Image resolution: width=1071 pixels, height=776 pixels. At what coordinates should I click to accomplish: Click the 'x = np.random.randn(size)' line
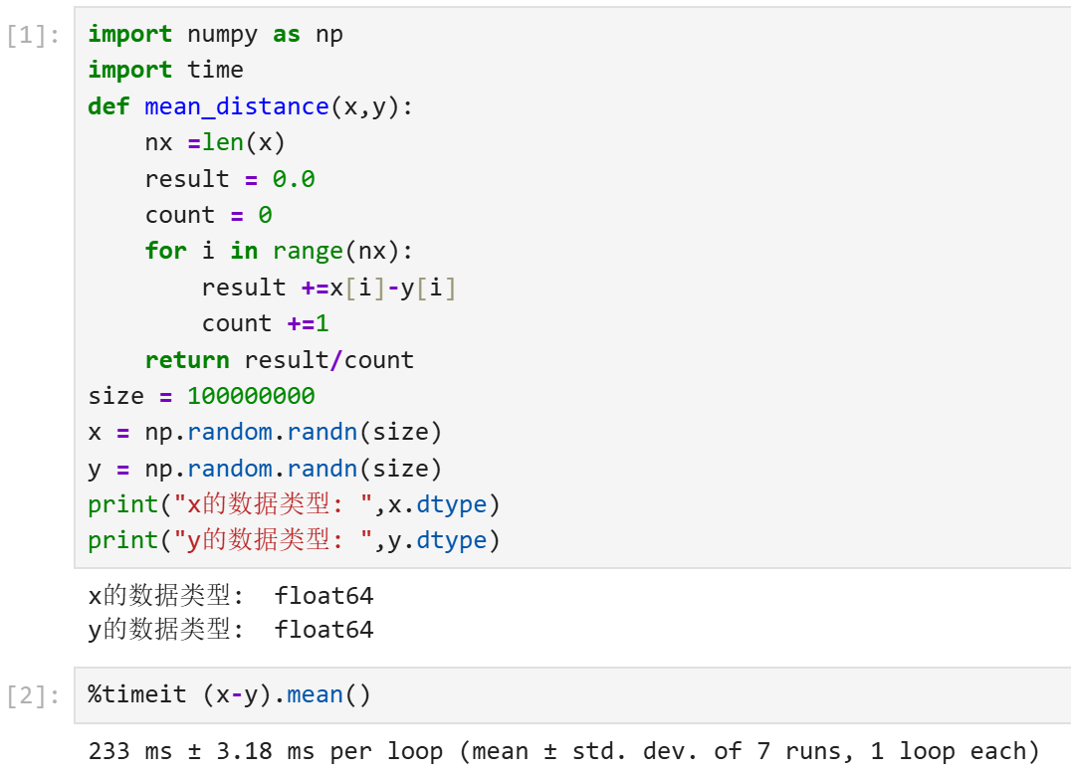coord(265,432)
